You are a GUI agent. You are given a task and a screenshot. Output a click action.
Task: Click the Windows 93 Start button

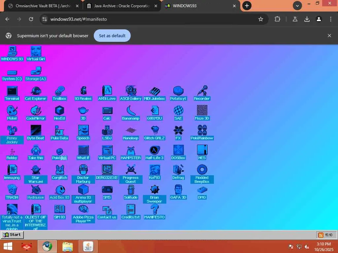tap(12, 235)
